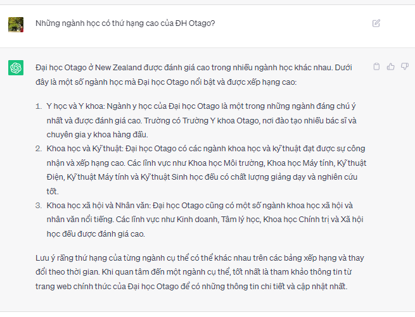Screen dimensions: 415x317
Task: Give the answer a thumbs up
Action: 390,66
